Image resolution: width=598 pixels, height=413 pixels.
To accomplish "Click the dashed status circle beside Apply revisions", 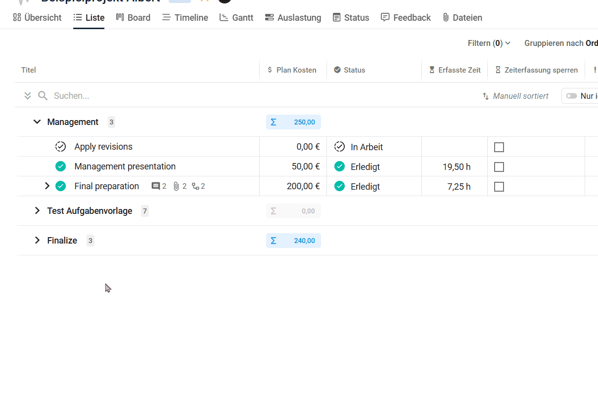I will pos(60,147).
